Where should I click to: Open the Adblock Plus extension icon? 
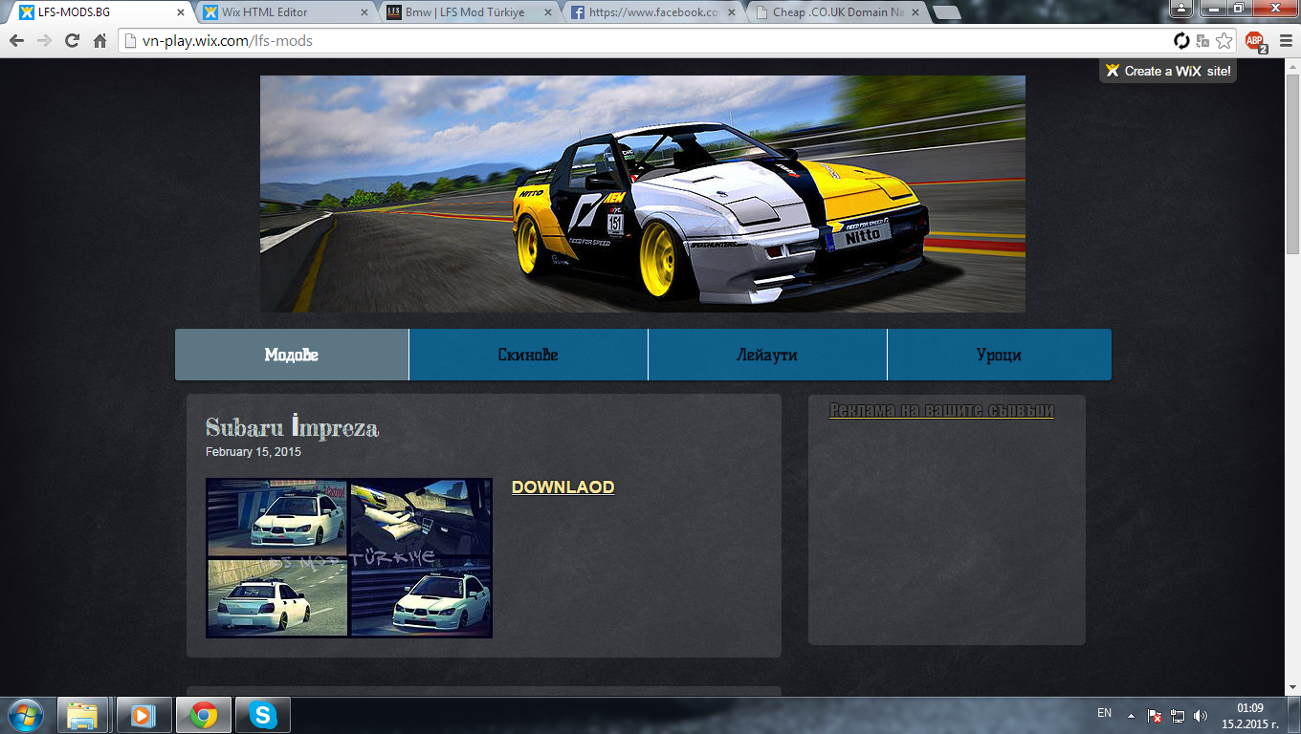(x=1256, y=41)
